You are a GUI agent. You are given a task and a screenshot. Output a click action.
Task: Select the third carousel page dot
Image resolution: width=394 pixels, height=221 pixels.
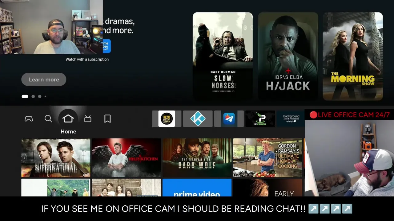(40, 96)
